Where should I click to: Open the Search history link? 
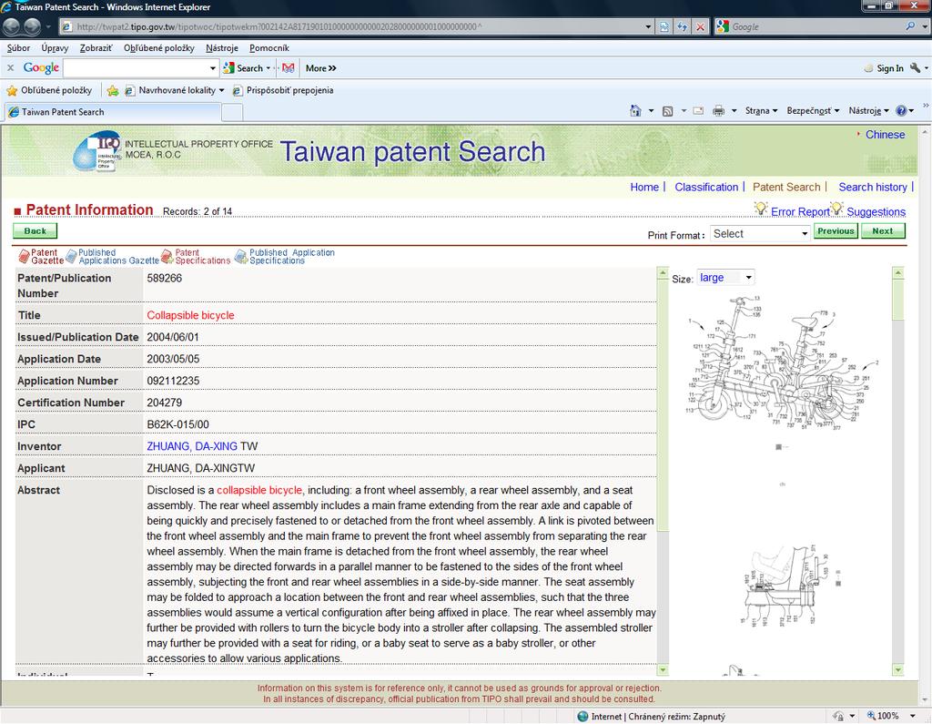(x=873, y=187)
